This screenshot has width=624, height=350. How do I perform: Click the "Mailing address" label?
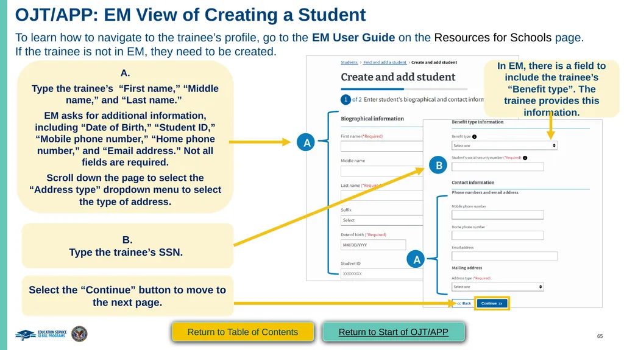(467, 268)
